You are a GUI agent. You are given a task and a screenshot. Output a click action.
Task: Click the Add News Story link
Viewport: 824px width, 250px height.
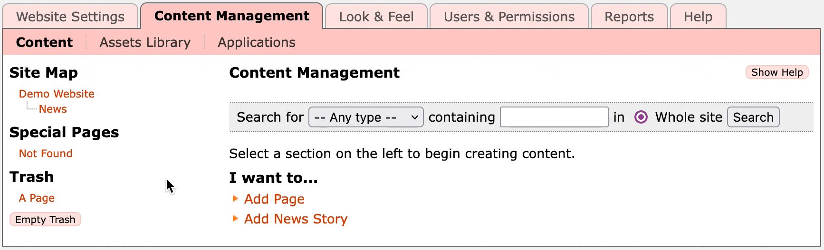click(296, 219)
